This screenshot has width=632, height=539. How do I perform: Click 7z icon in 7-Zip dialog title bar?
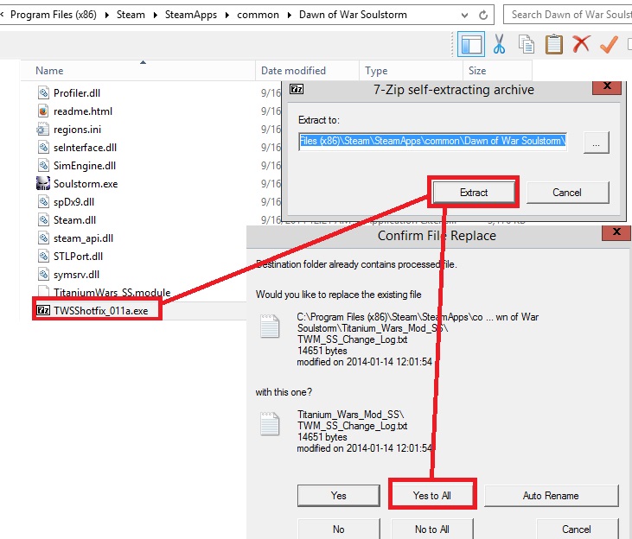pyautogui.click(x=297, y=89)
